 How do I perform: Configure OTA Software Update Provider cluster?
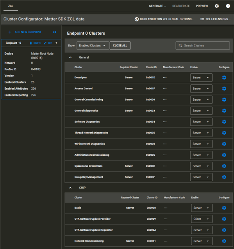pyautogui.click(x=224, y=219)
